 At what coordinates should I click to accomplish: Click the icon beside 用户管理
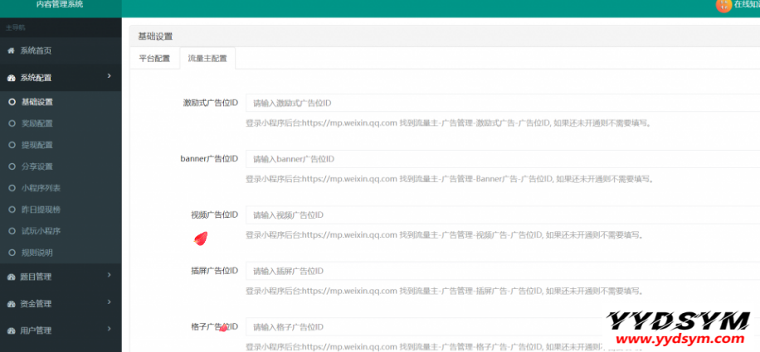click(11, 331)
